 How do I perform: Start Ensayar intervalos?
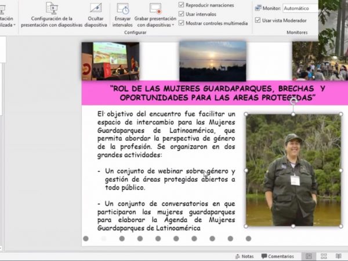tap(122, 14)
